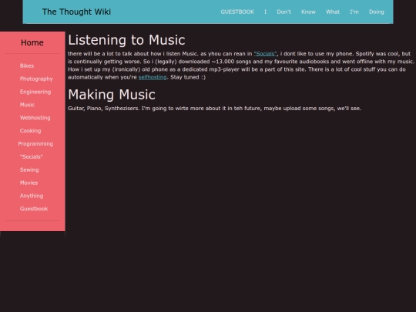416x312 pixels.
Task: Go to Movies in the sidebar
Action: pyautogui.click(x=29, y=183)
